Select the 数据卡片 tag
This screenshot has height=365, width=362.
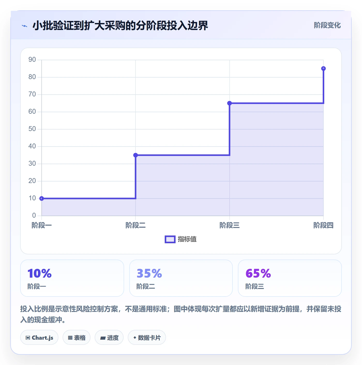tap(147, 337)
